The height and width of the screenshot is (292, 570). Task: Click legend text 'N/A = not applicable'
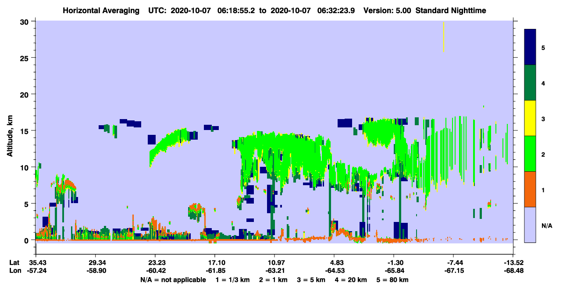173,280
